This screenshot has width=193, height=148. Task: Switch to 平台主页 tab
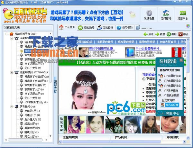67,27
